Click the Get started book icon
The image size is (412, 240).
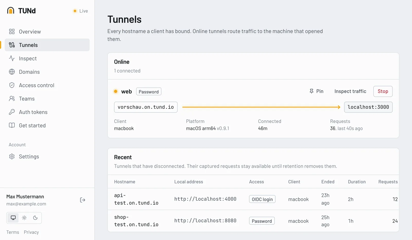(12, 125)
